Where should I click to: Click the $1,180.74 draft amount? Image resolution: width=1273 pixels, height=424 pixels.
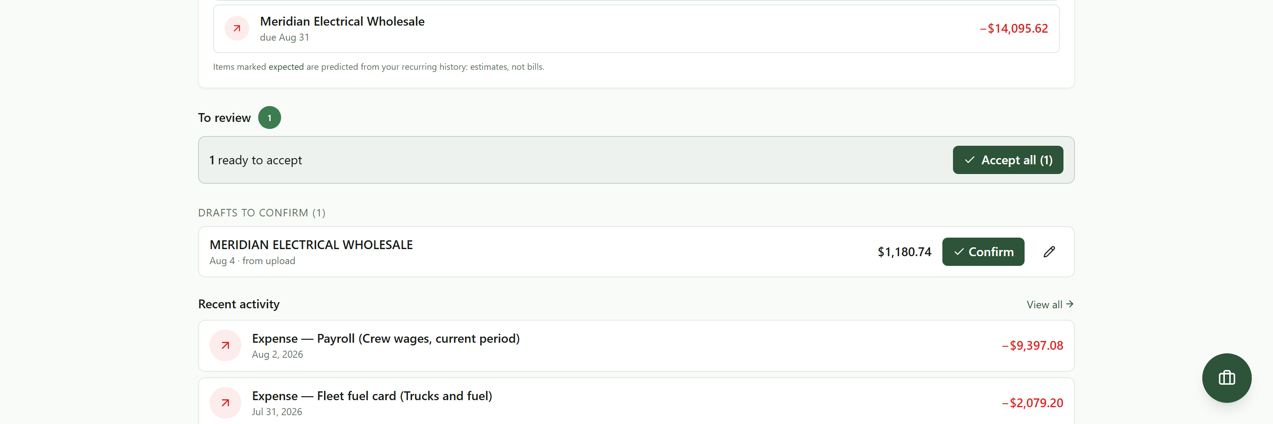click(x=904, y=252)
